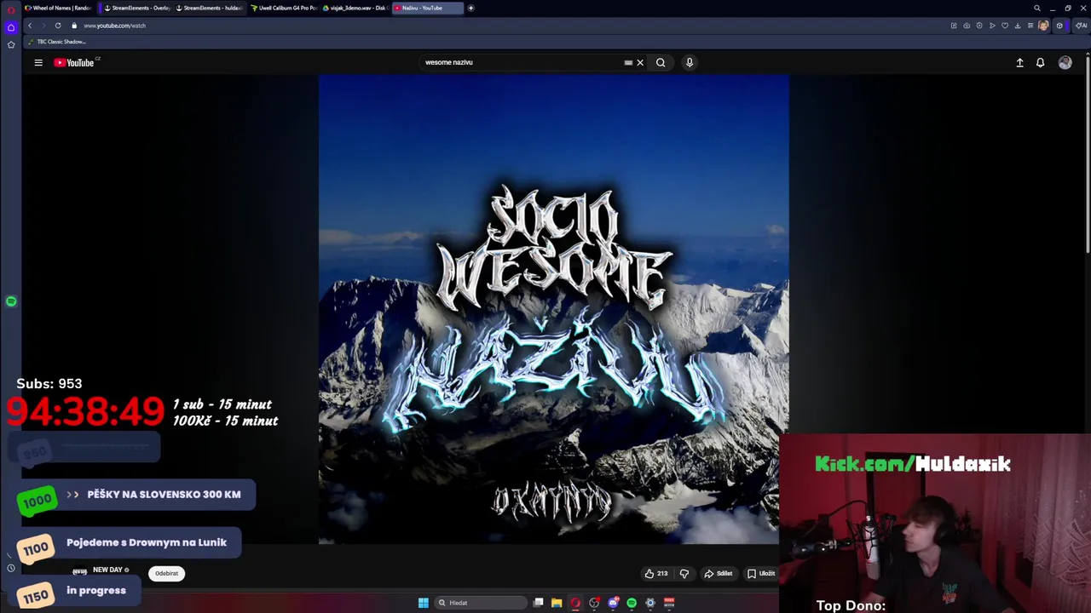Start voice search using the microphone icon
1091x613 pixels.
[x=690, y=62]
